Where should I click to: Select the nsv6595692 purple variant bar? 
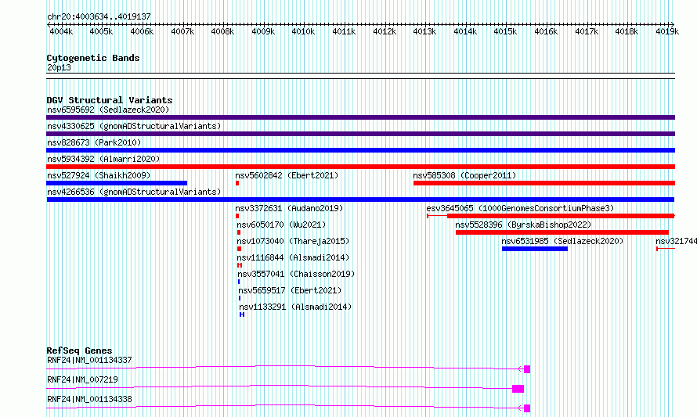(360, 117)
